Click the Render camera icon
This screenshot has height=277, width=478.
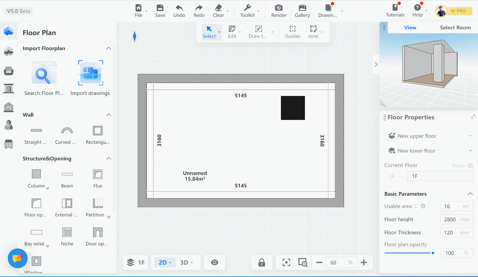[278, 8]
